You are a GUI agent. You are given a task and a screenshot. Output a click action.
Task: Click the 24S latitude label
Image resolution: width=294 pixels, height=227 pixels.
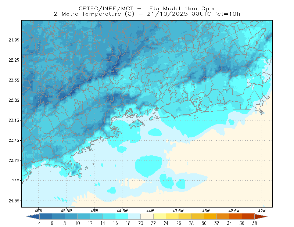pyautogui.click(x=15, y=180)
